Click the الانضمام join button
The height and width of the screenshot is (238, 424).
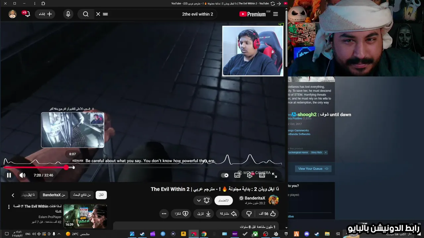tap(224, 200)
